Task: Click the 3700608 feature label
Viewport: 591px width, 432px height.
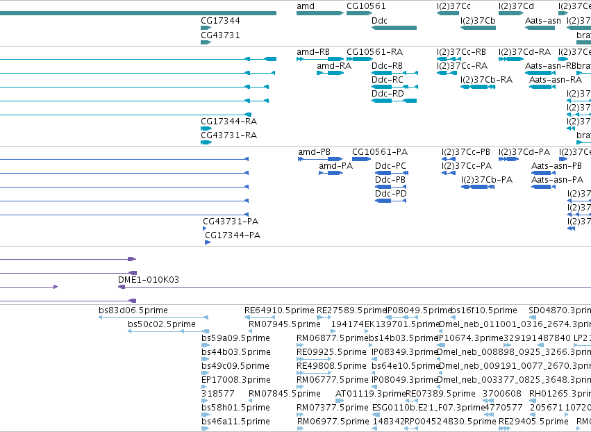Action: click(502, 394)
